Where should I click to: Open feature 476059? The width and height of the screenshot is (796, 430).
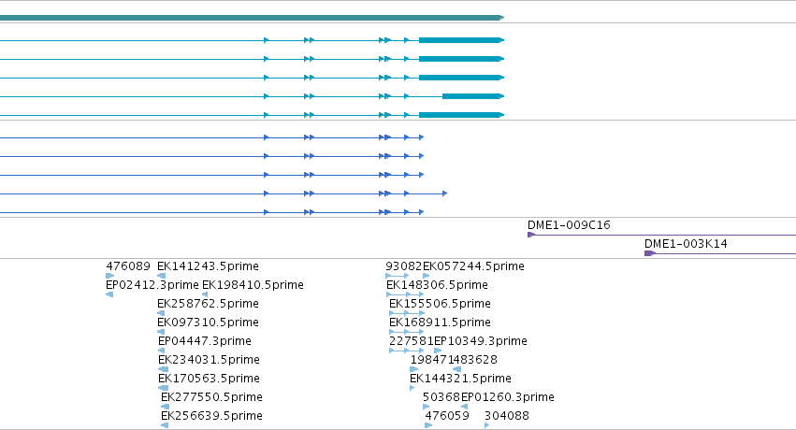pyautogui.click(x=447, y=416)
